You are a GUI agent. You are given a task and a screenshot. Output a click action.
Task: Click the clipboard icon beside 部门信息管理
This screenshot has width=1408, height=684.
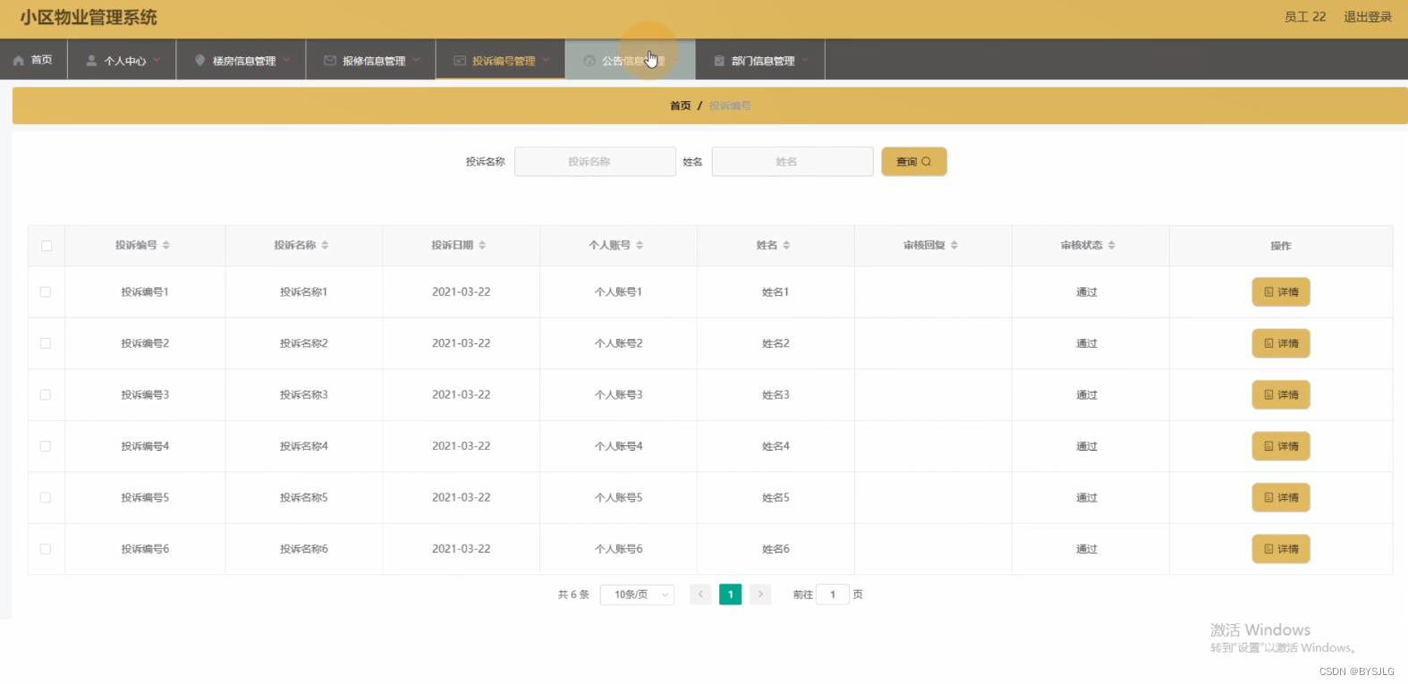[719, 61]
